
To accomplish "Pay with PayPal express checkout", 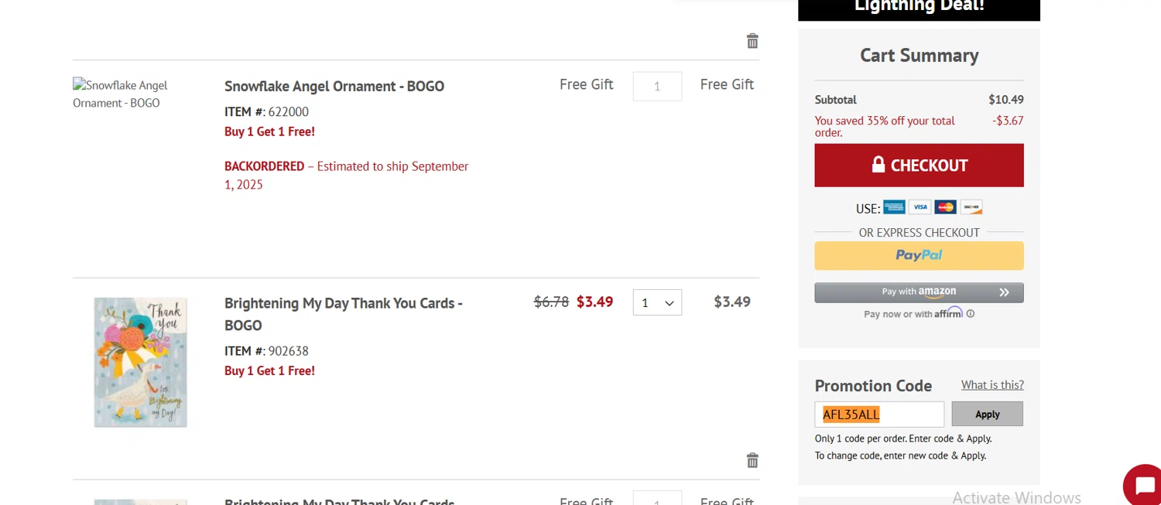I will coord(919,256).
